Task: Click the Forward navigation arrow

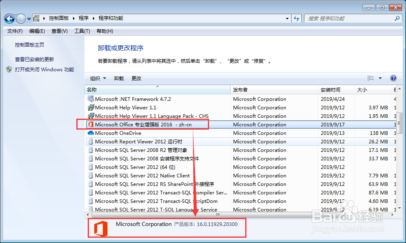Action: click(x=21, y=19)
